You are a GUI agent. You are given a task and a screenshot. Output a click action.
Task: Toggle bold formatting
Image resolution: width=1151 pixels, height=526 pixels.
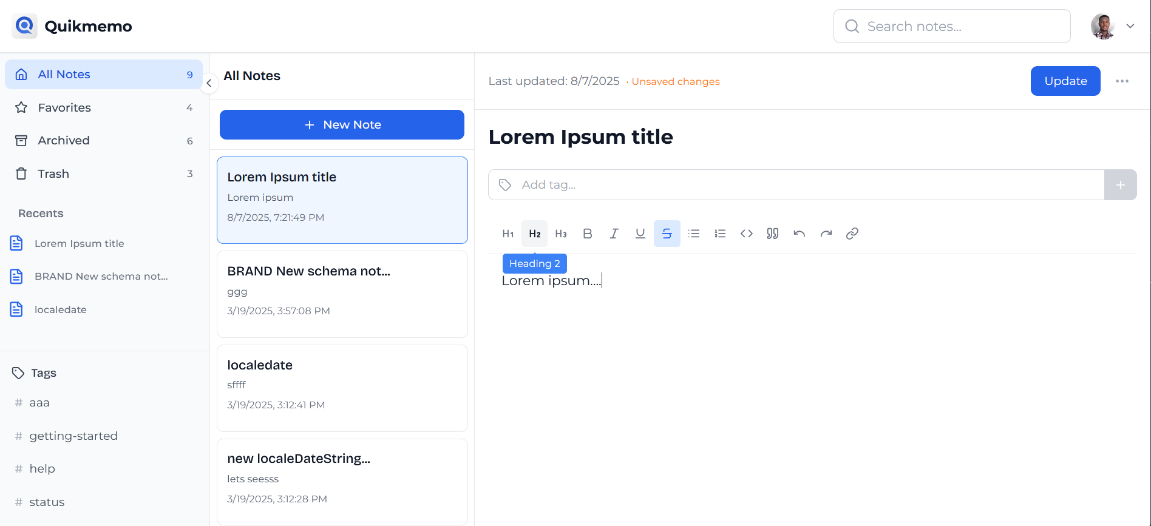588,234
